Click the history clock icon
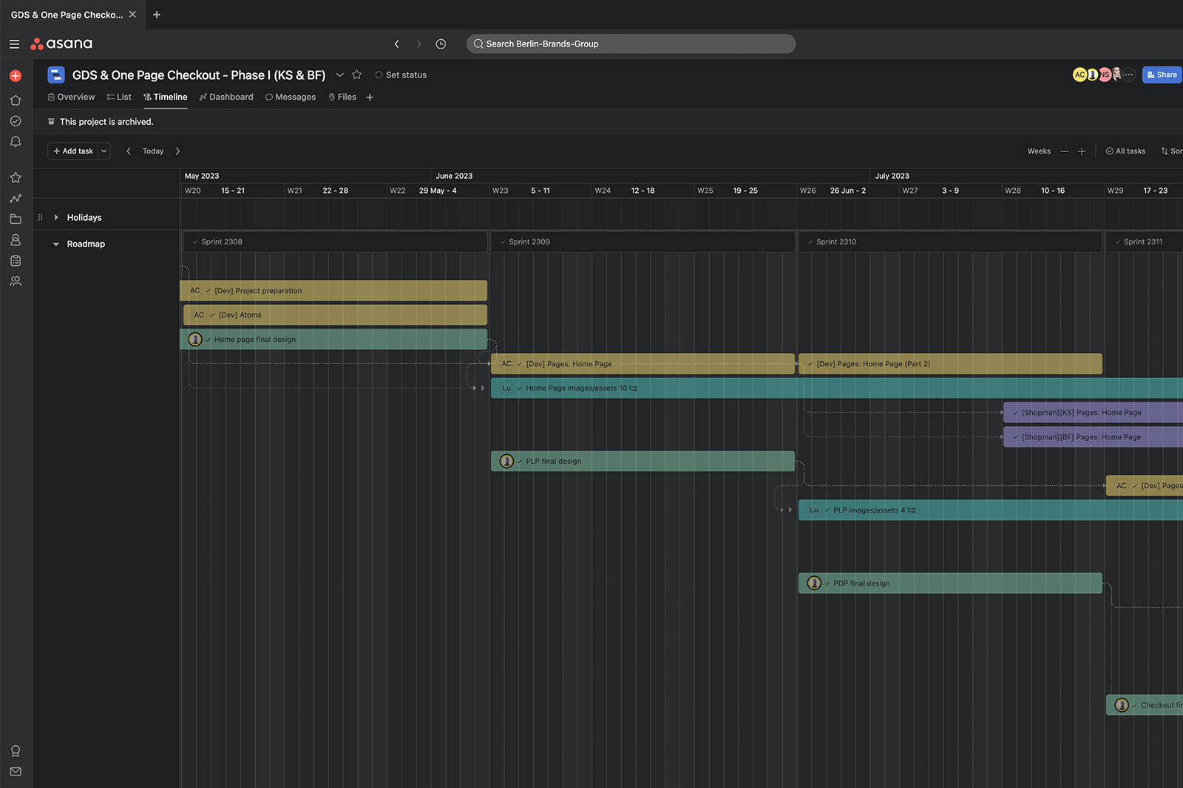This screenshot has height=788, width=1183. (441, 44)
